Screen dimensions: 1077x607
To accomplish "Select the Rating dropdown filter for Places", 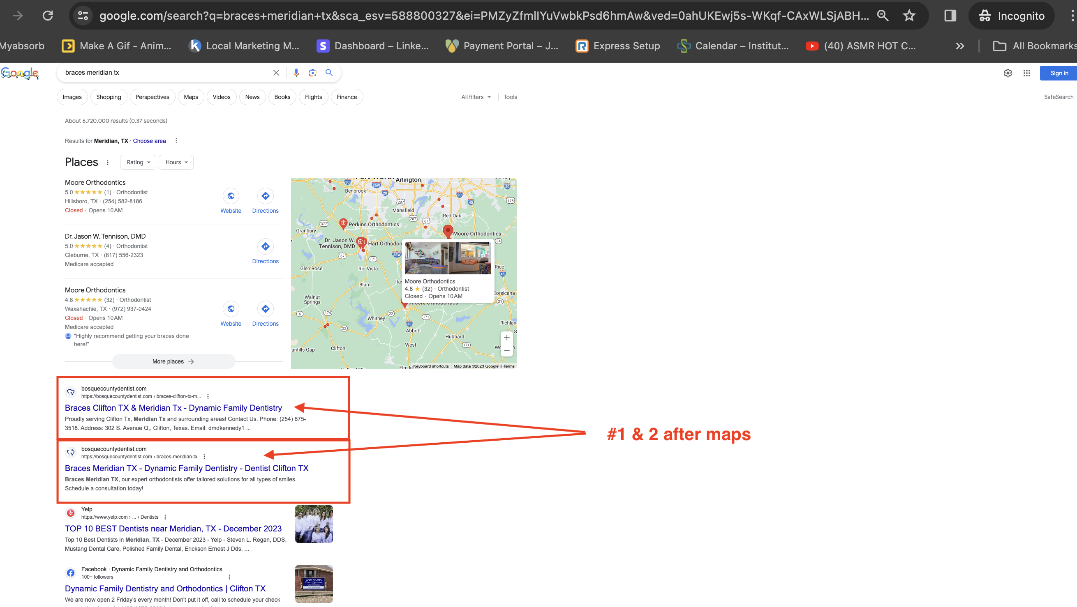I will tap(138, 162).
